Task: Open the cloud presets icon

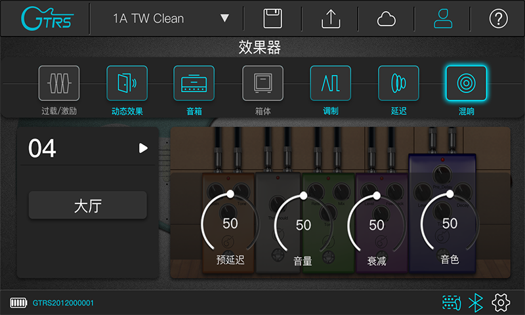Action: (x=387, y=18)
